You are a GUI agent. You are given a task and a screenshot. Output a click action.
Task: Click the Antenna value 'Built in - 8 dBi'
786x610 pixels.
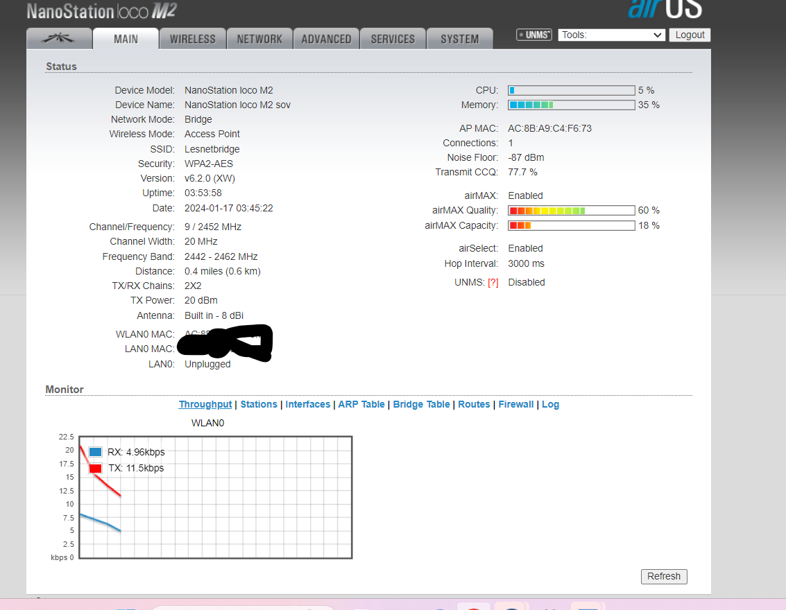tap(214, 315)
